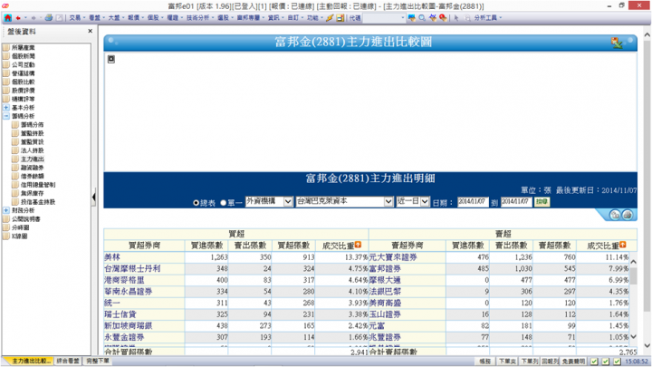
Task: Click the main window scrollbar up arrow
Action: pos(647,35)
